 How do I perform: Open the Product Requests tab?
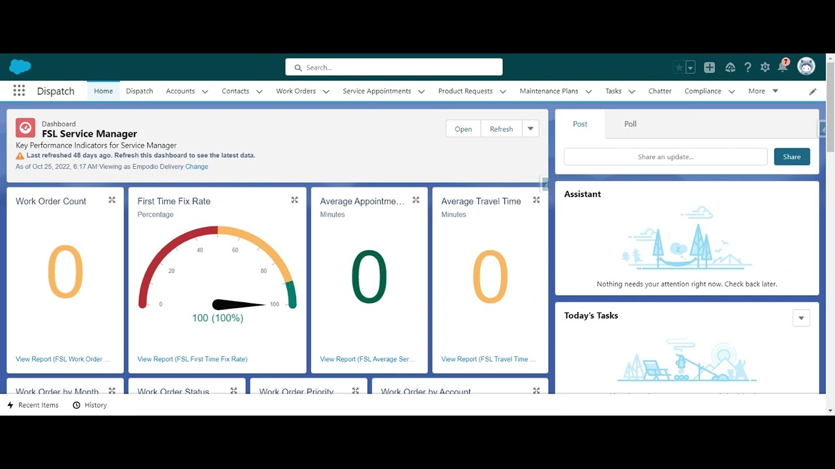coord(465,91)
